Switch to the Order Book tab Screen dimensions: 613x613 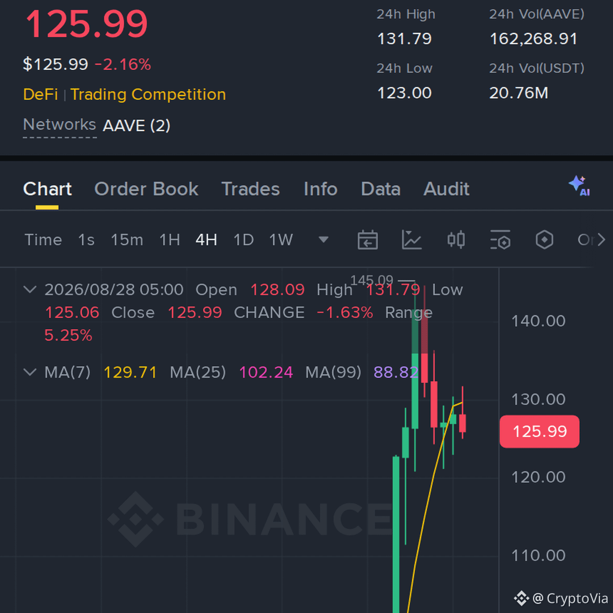click(146, 189)
